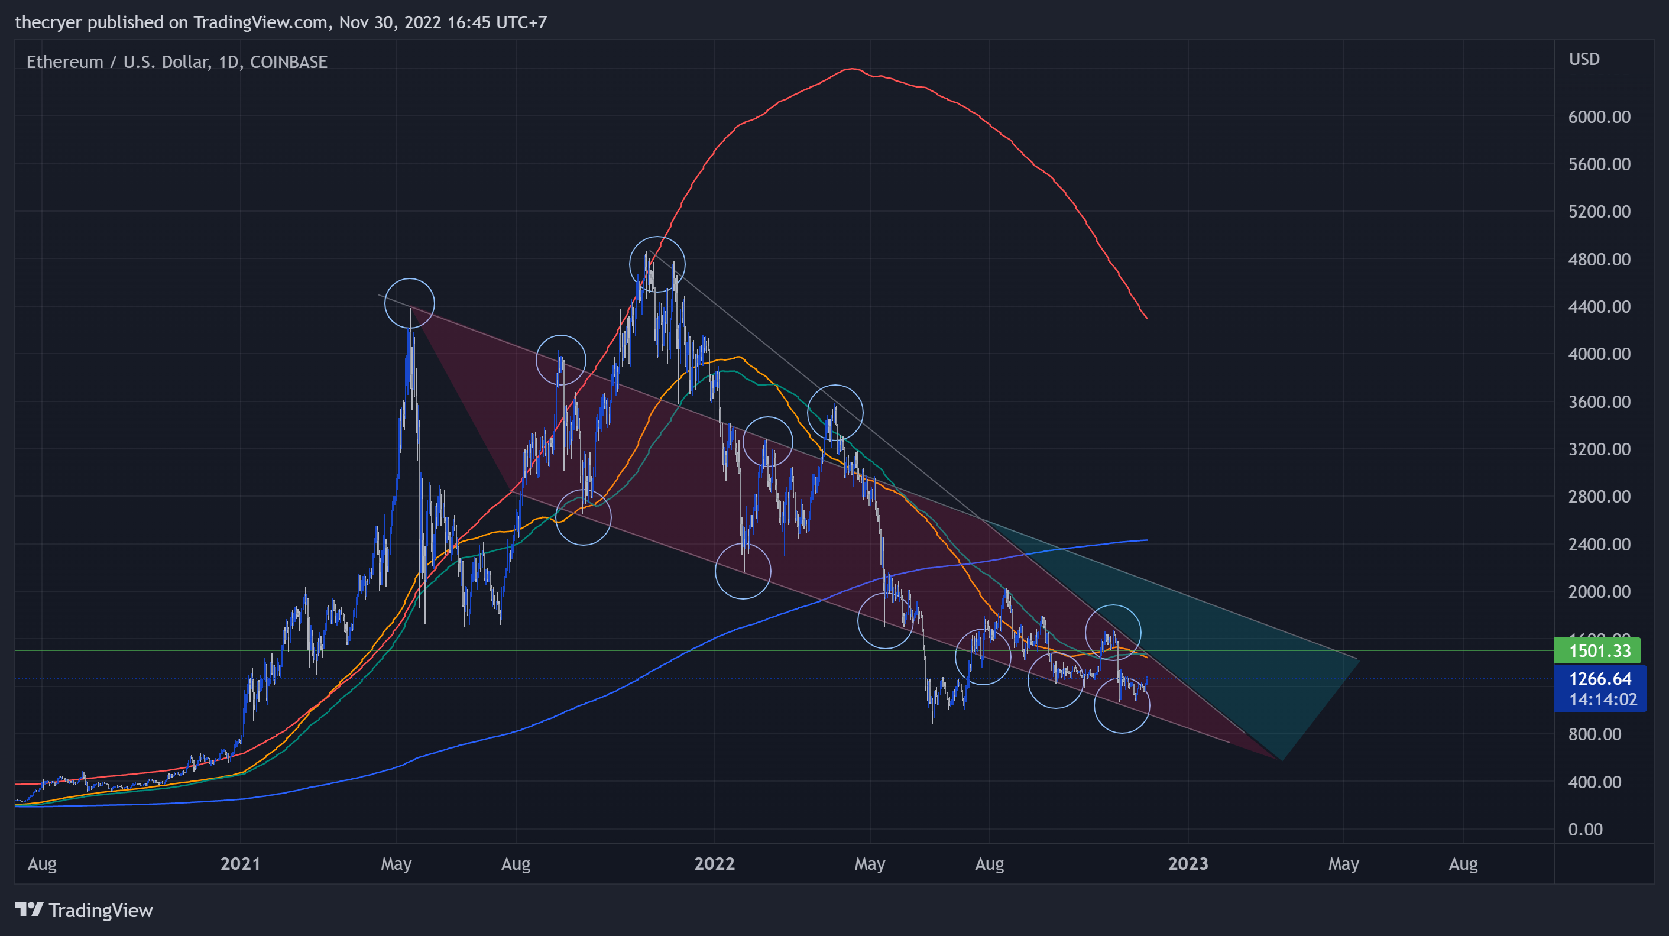
Task: Click the circle marking the November 2021 high
Action: (x=657, y=264)
